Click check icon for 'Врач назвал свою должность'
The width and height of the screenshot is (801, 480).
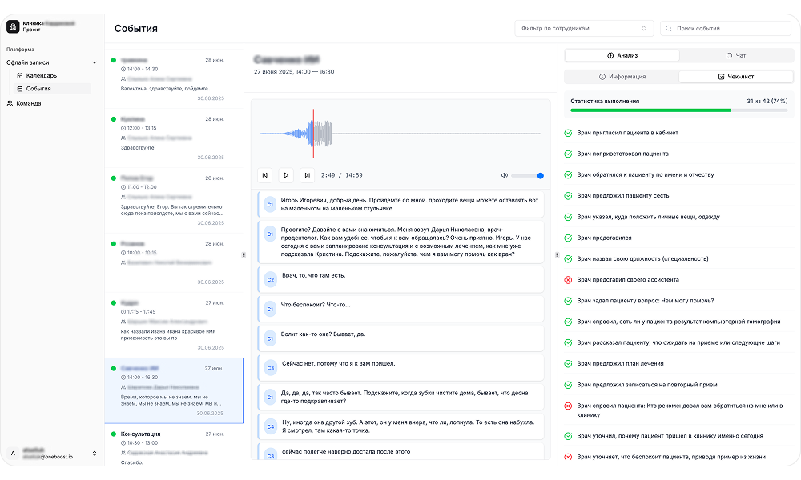point(568,259)
